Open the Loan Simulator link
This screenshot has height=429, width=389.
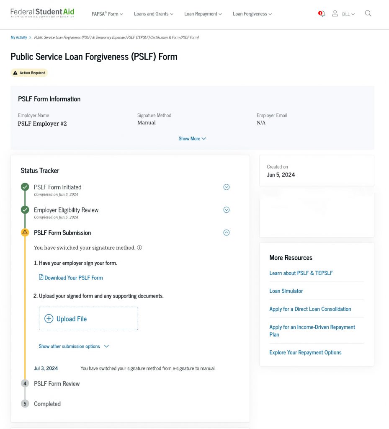pos(286,290)
